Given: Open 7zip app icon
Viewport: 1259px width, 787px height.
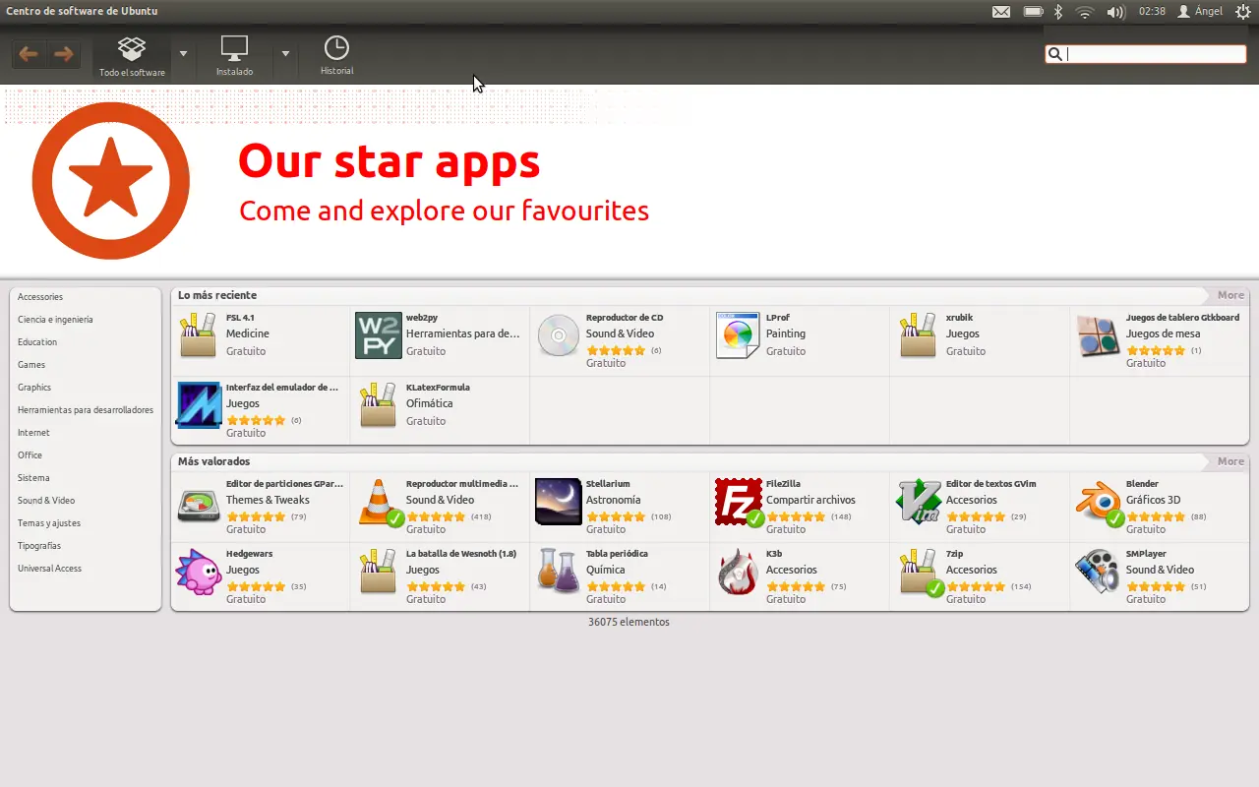Looking at the screenshot, I should [920, 572].
